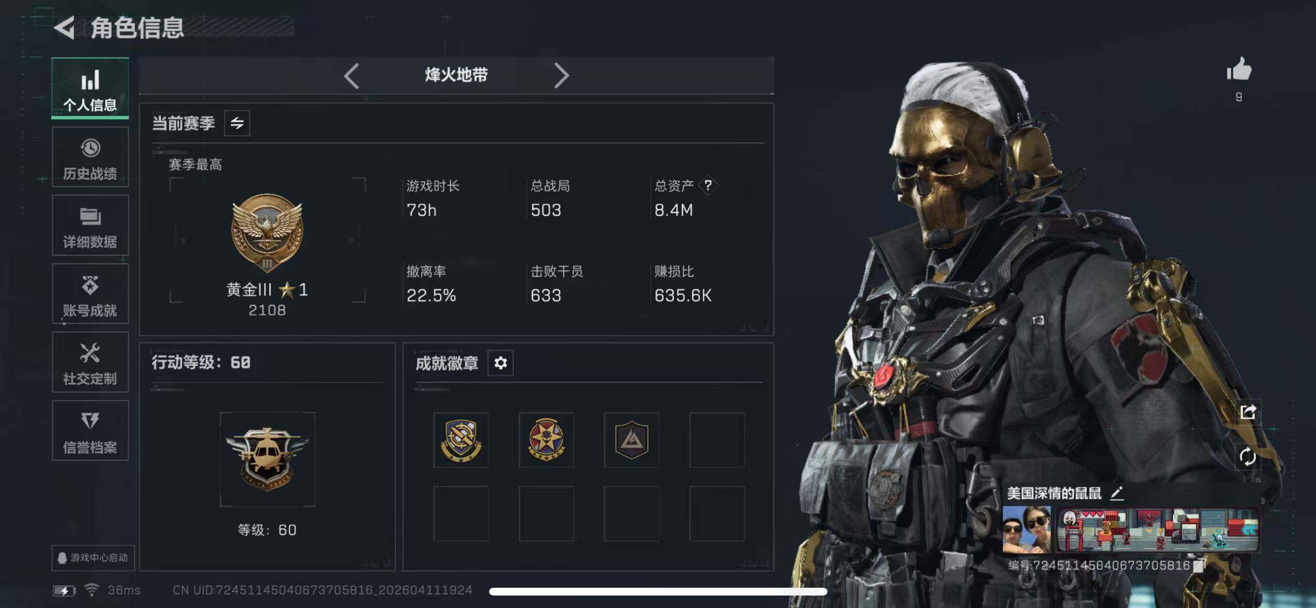Go back using the arrow beside 角色信息
The width and height of the screenshot is (1316, 608).
point(64,28)
